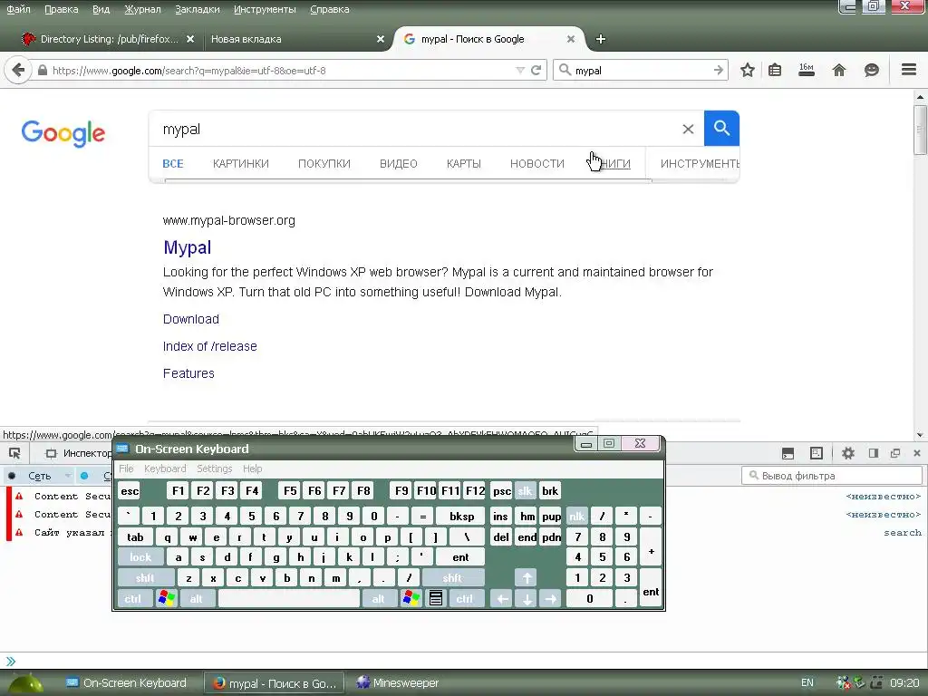Screen dimensions: 928x696
Task: Open chat bubble icon in toolbar
Action: click(871, 71)
